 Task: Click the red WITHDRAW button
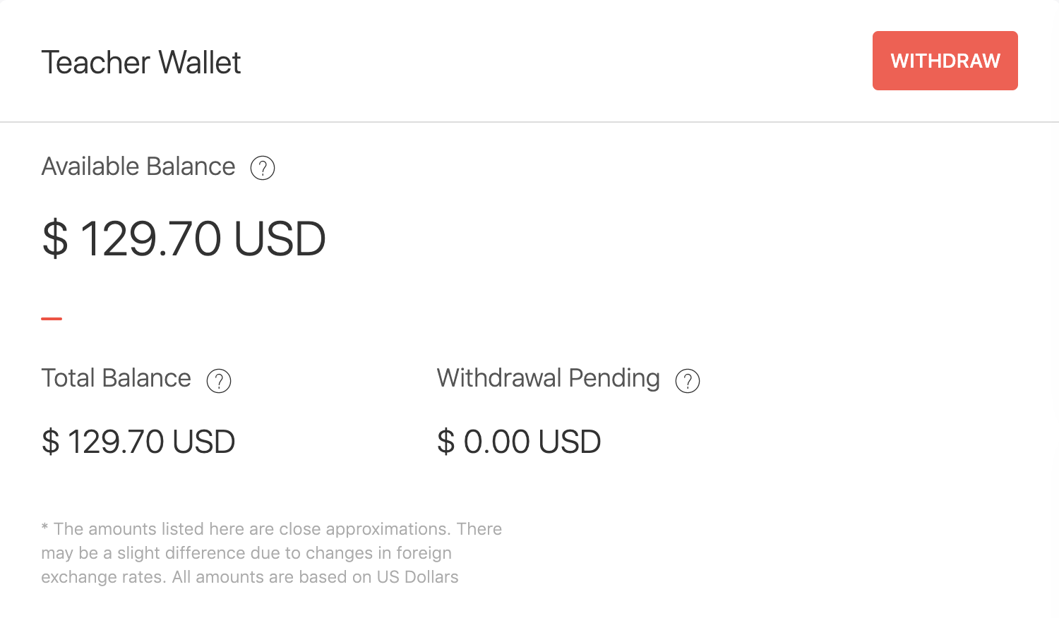coord(945,61)
